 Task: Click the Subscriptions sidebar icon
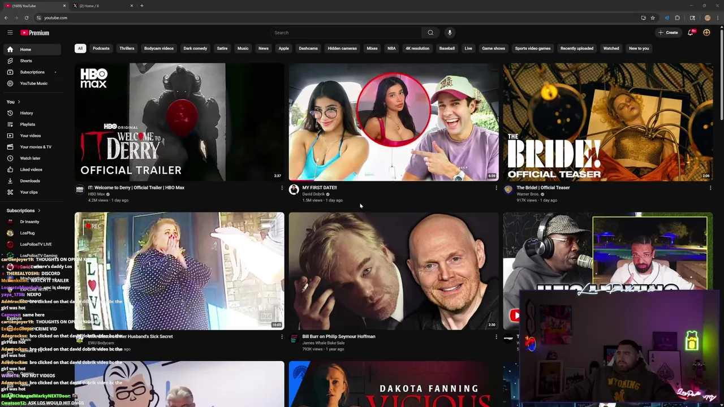tap(10, 72)
